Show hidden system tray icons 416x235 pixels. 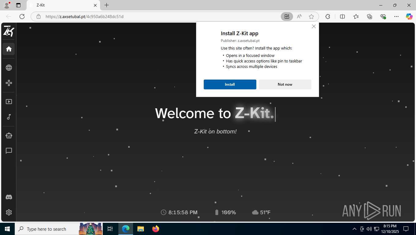[x=355, y=229]
